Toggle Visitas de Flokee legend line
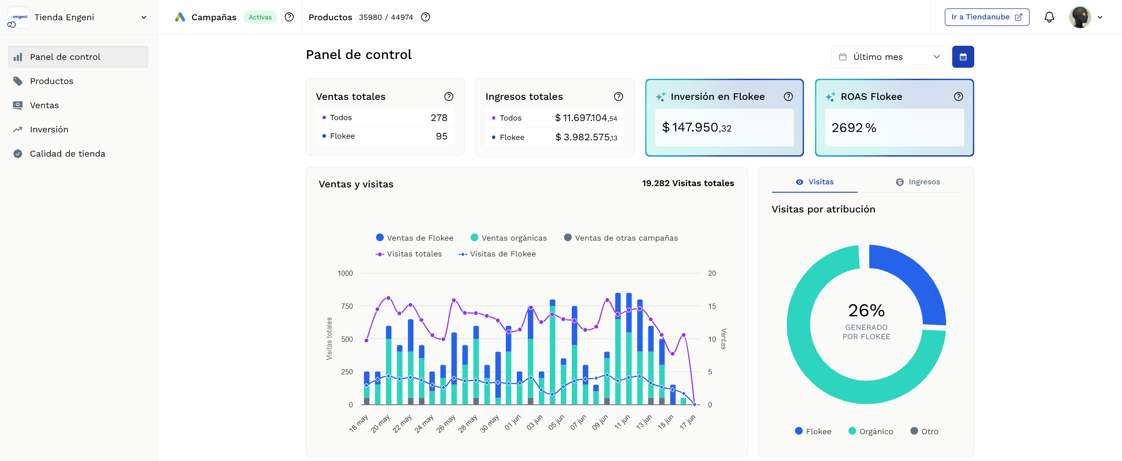Screen dimensions: 1122x461 [497, 254]
